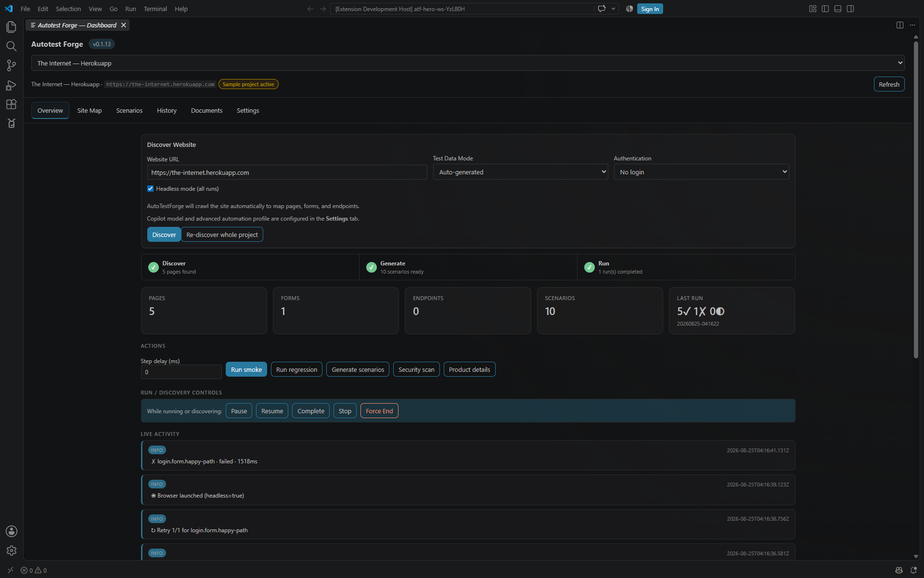Click the 'login.form.happy-path · failed' activity entry

(x=468, y=456)
